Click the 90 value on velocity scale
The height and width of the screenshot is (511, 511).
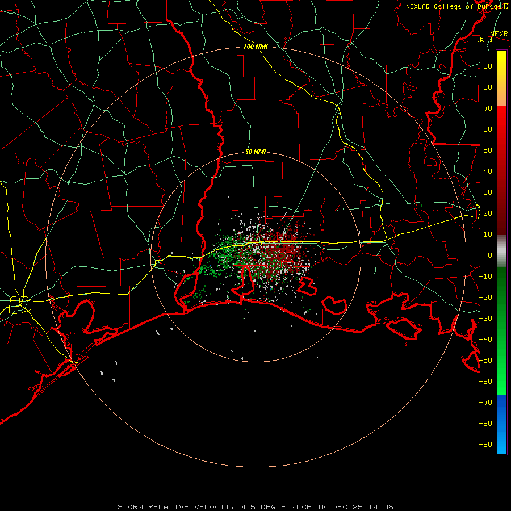(488, 66)
